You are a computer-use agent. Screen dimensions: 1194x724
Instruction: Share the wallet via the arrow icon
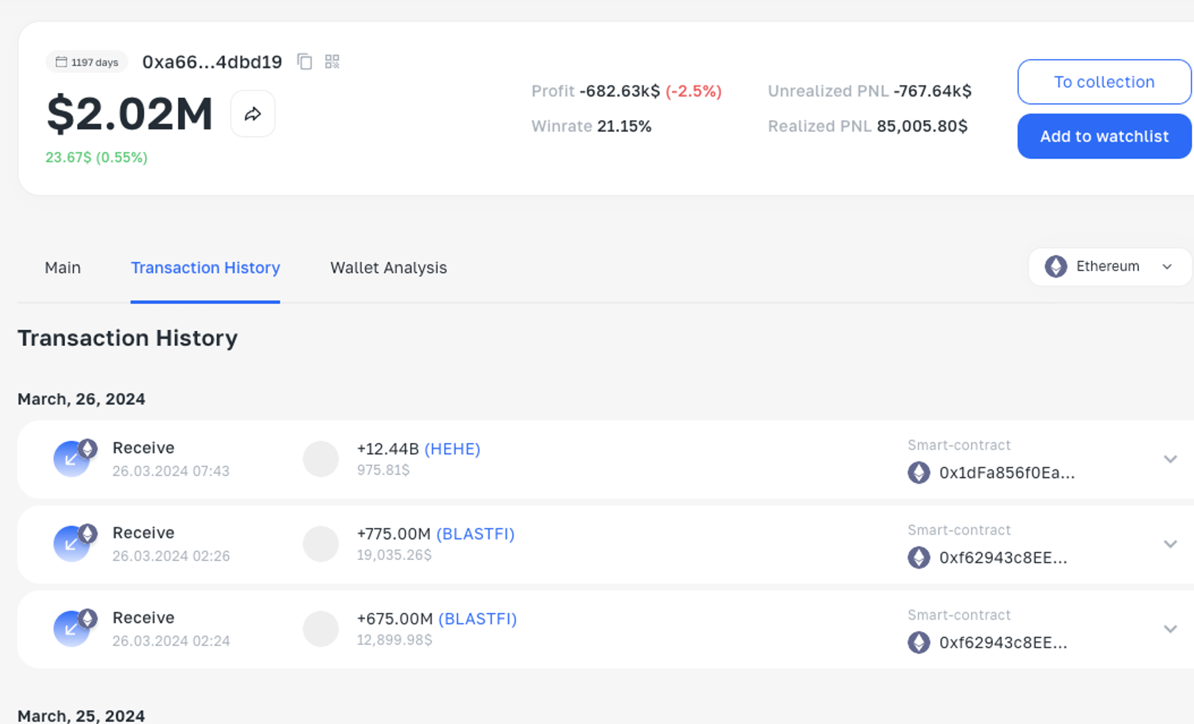(x=253, y=113)
